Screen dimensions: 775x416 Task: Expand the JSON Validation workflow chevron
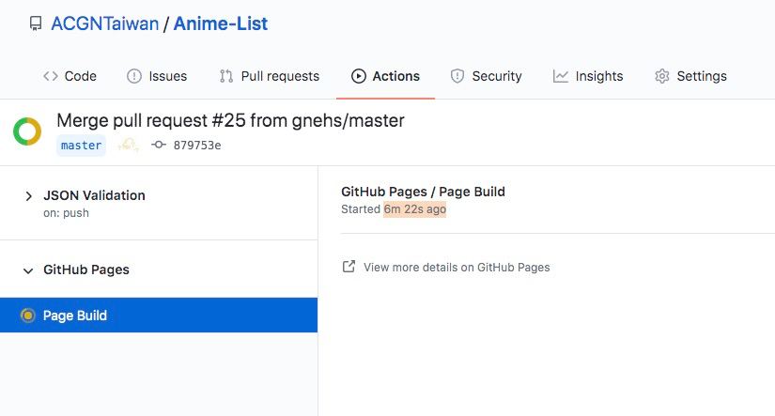tap(28, 196)
